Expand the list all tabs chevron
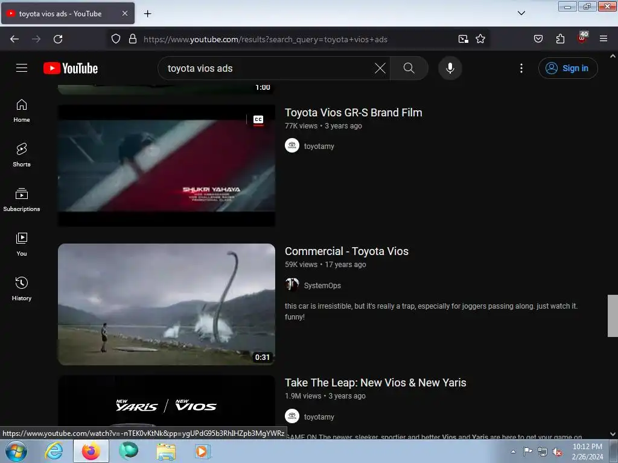618x463 pixels. tap(521, 13)
